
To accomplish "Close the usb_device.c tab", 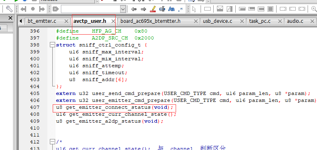I will [x=242, y=21].
